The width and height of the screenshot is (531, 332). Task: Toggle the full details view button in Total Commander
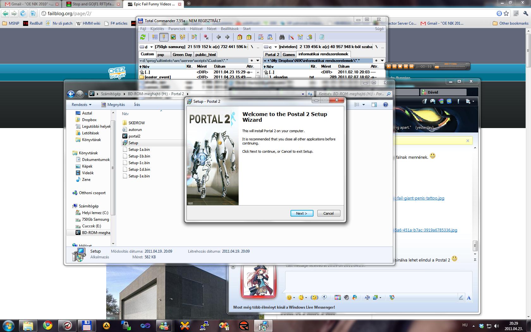tap(164, 37)
